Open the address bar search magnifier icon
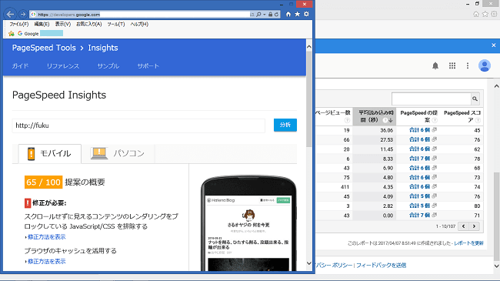500x281 pixels. tap(258, 15)
